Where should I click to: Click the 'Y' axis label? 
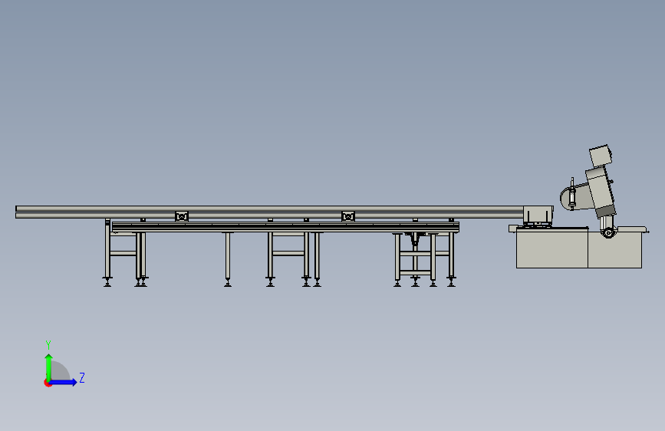48,344
